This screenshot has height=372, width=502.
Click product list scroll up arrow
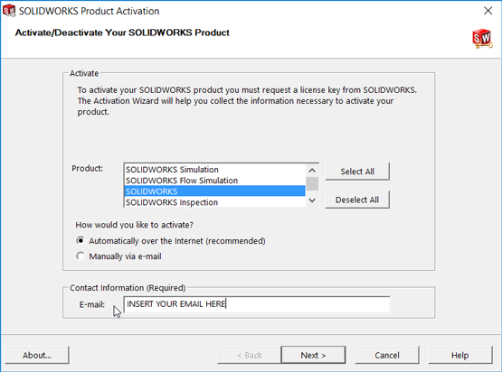tap(312, 171)
